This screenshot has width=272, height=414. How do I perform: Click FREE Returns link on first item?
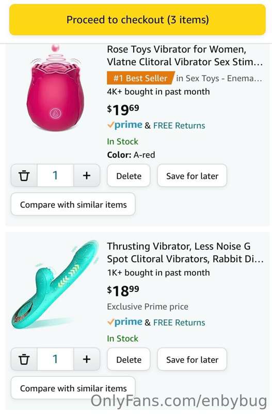179,125
